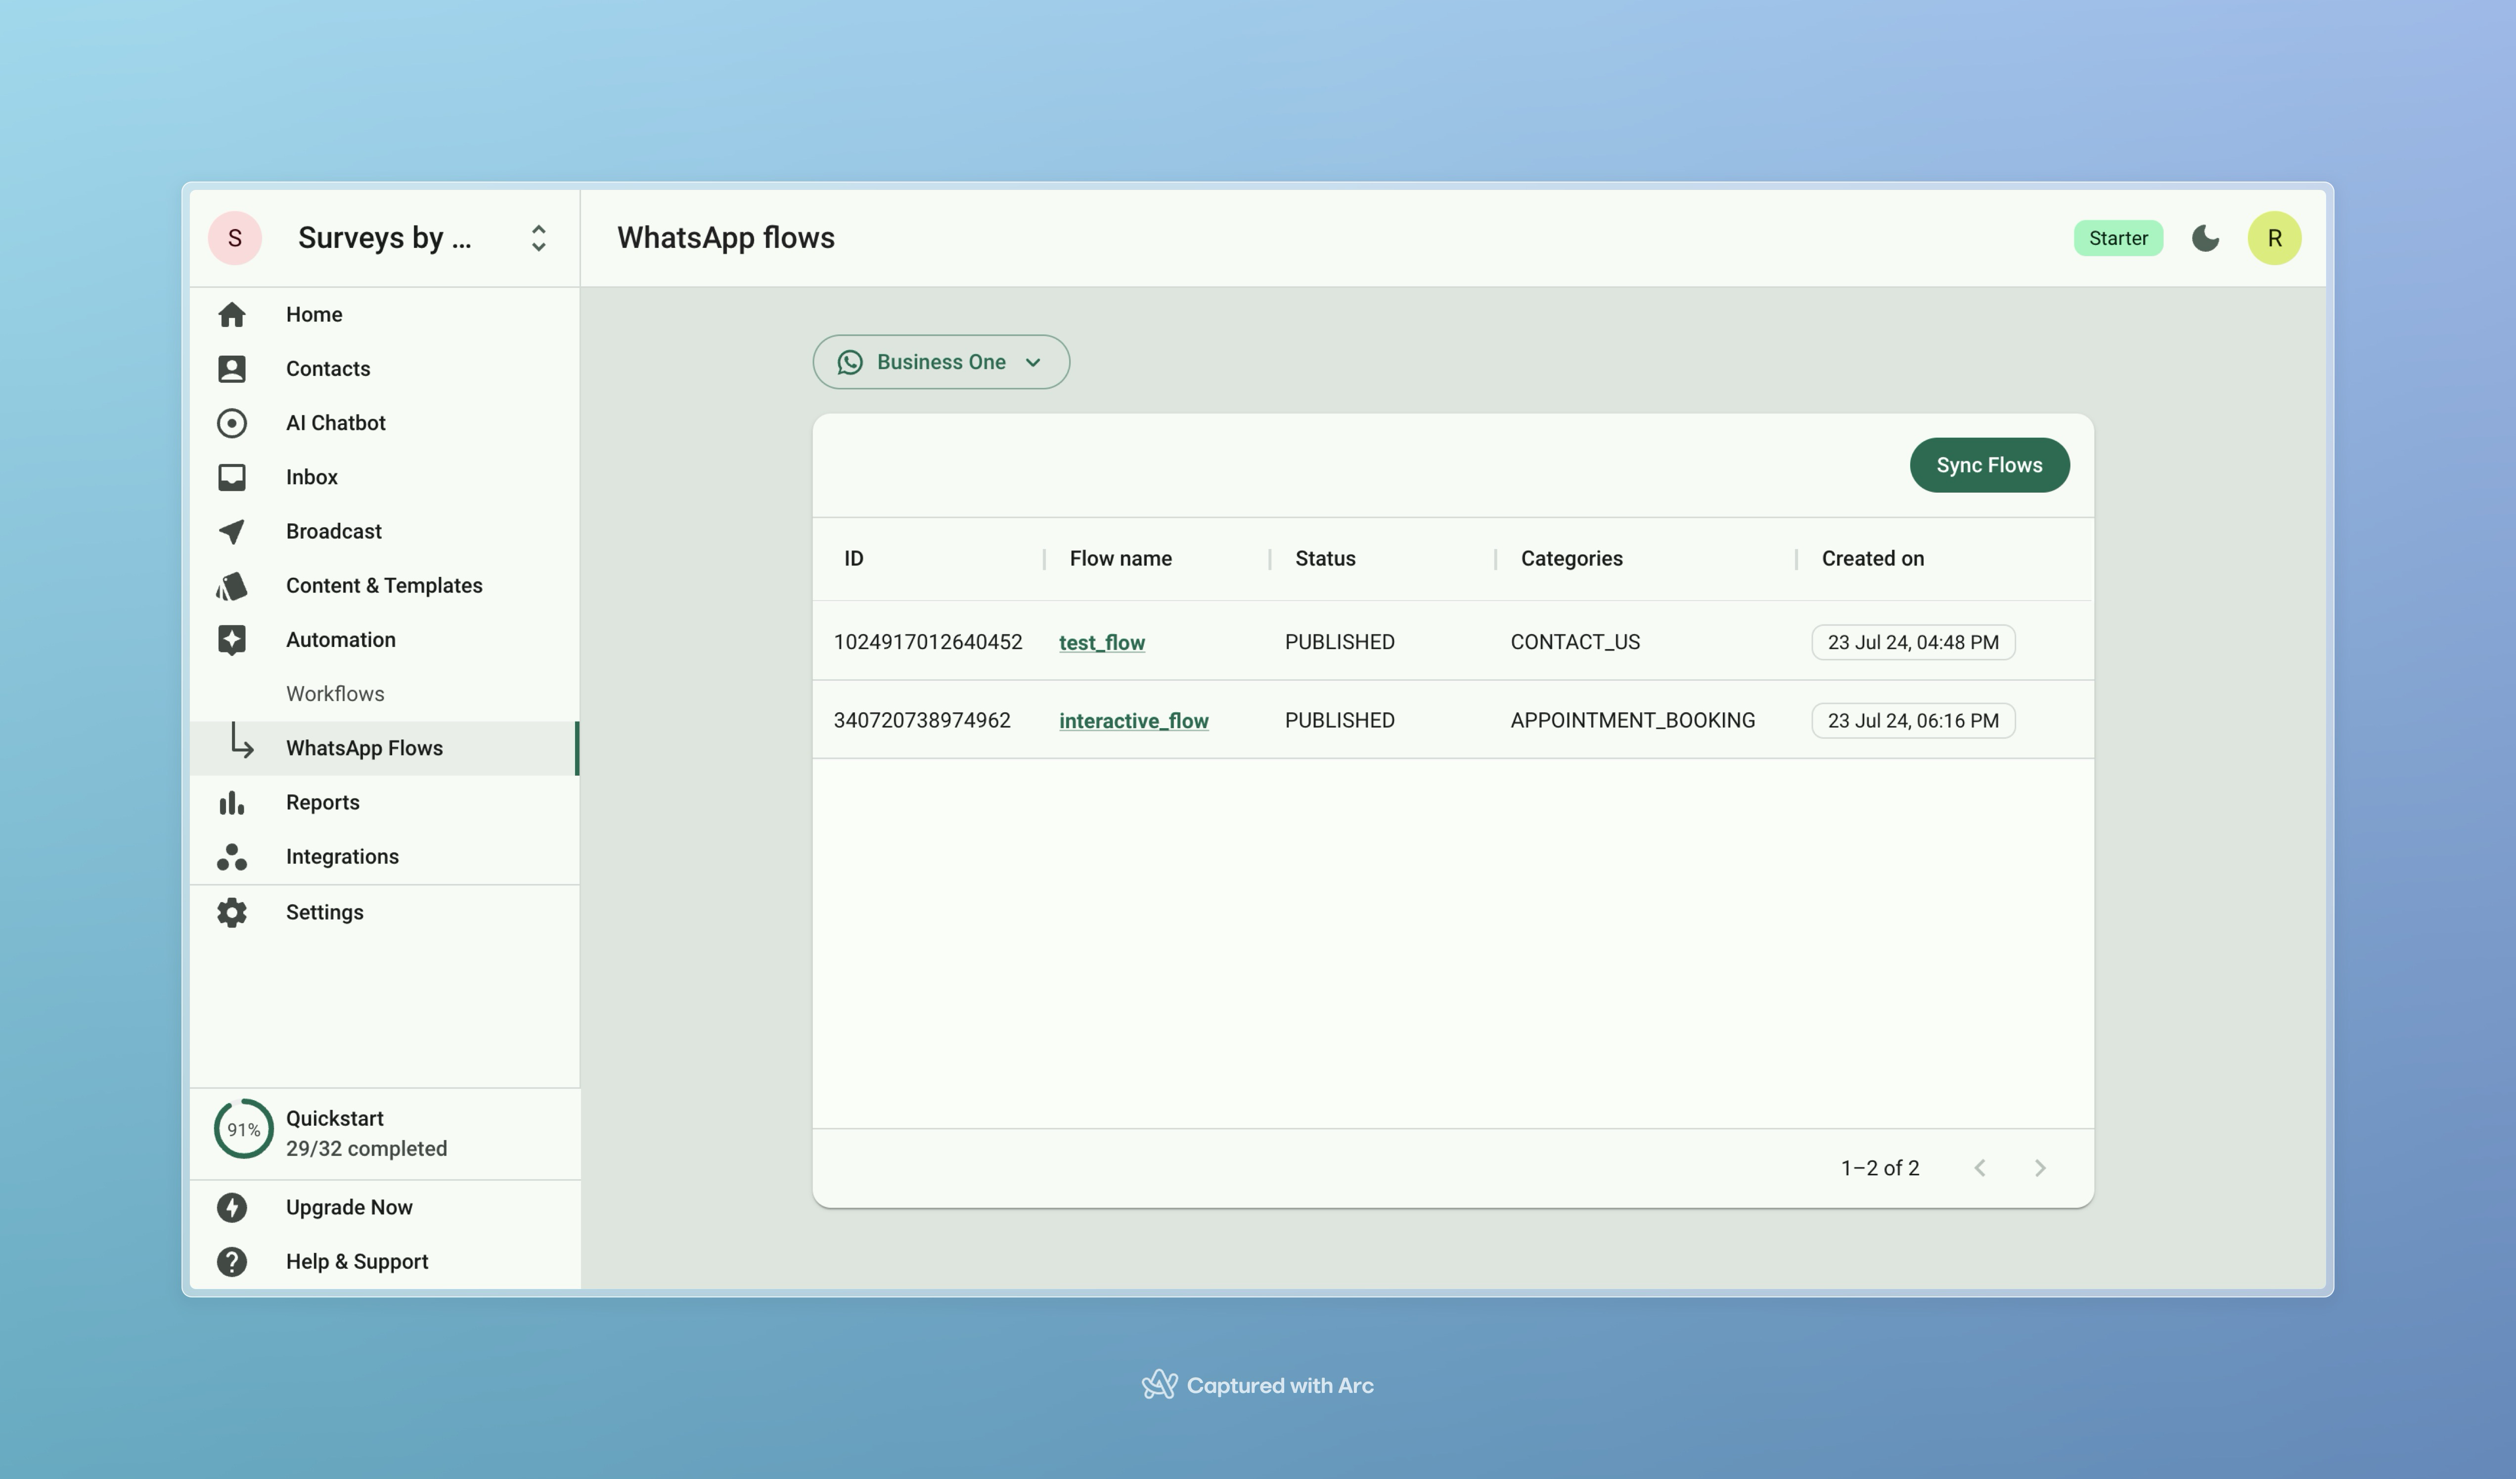Click the 1–2 of 2 pagination text
The height and width of the screenshot is (1479, 2516).
(1880, 1167)
